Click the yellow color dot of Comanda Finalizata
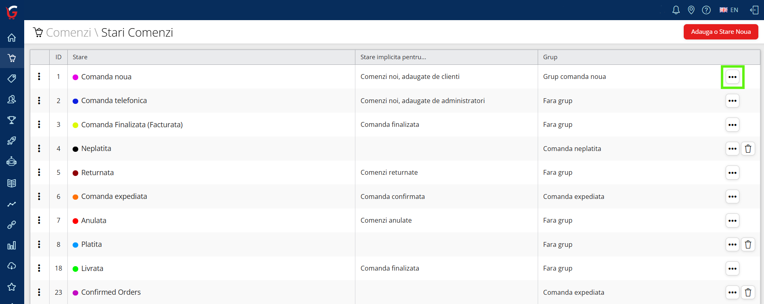The image size is (764, 304). [75, 125]
